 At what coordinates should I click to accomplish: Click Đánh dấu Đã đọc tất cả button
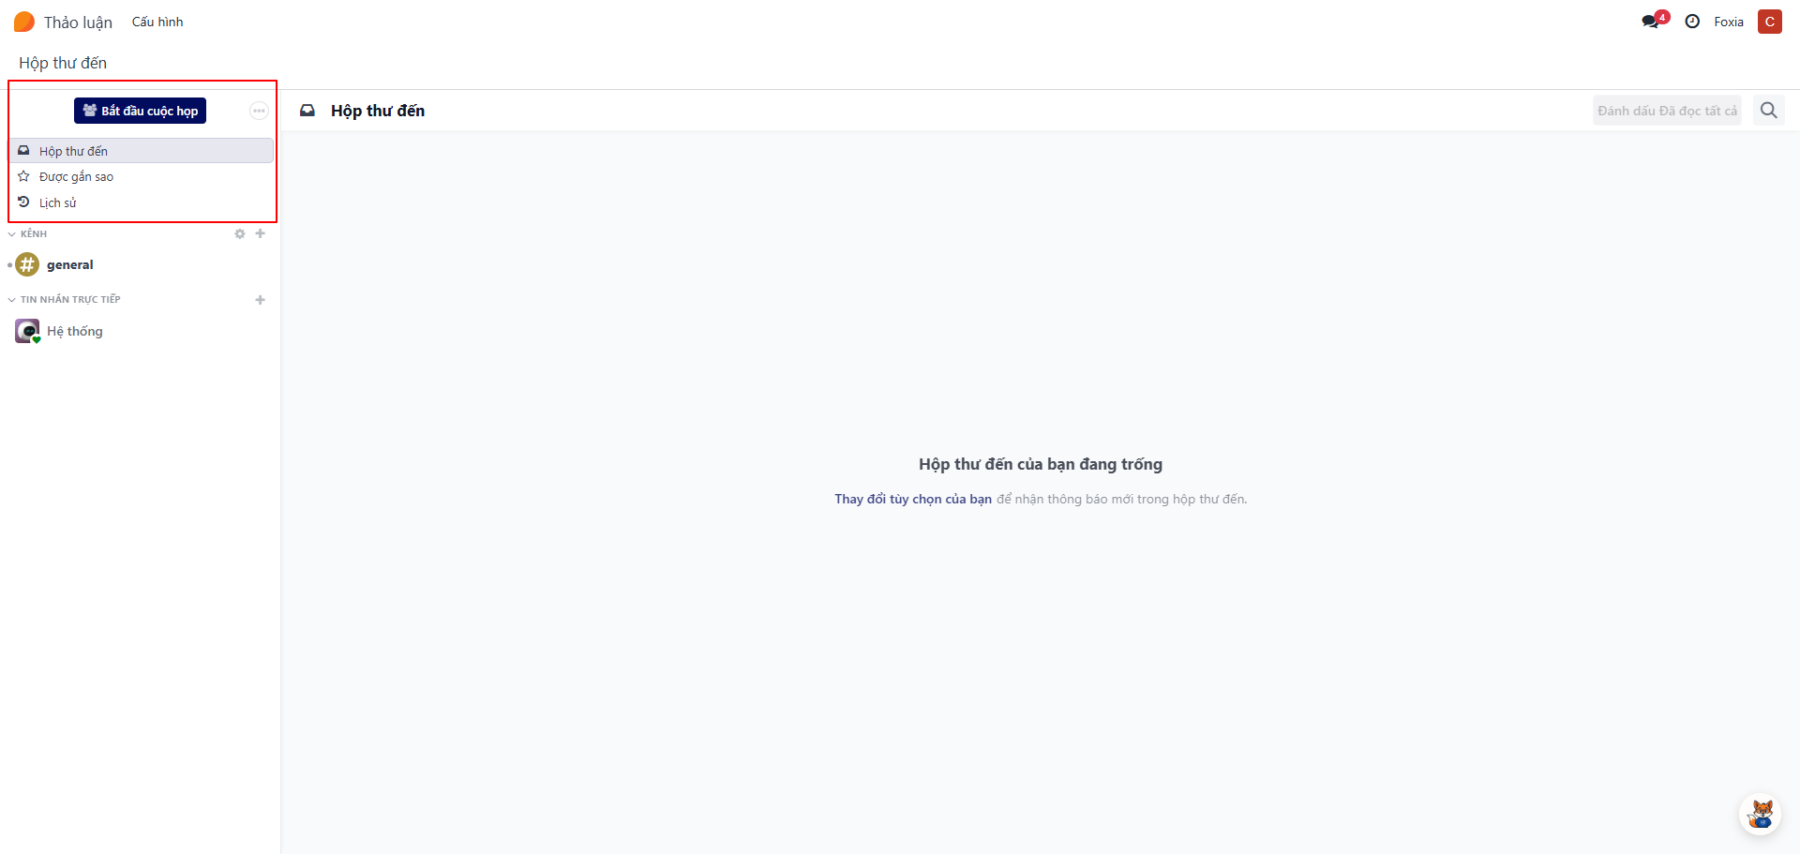[1666, 111]
